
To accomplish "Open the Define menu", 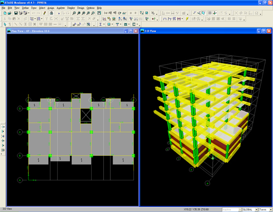I will pos(25,8).
